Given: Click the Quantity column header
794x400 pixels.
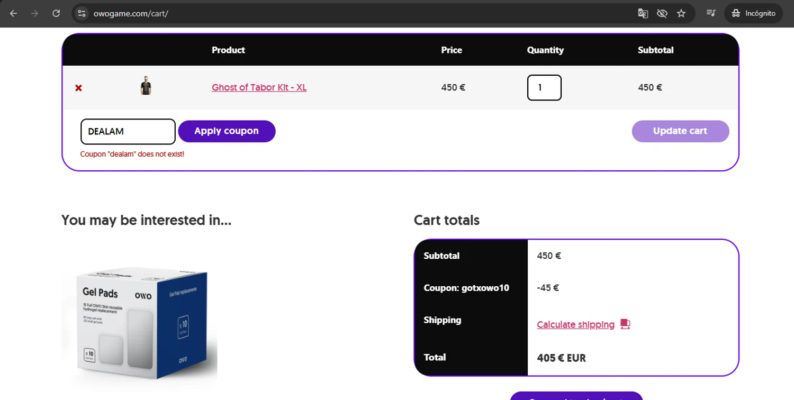Looking at the screenshot, I should 545,50.
